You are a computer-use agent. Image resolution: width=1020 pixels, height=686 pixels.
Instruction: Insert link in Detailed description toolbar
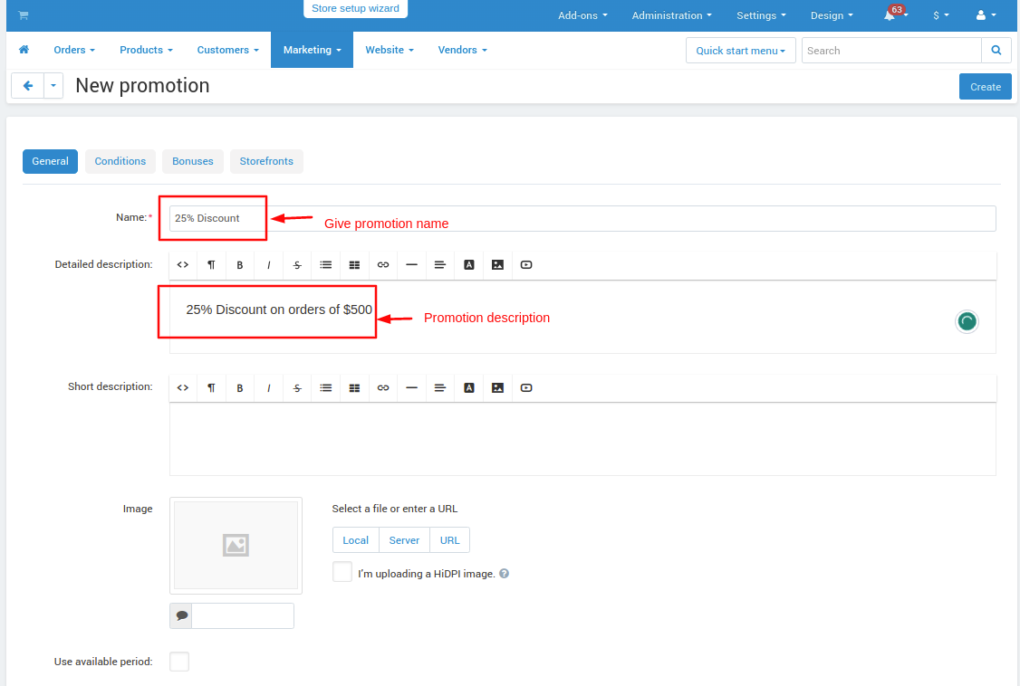coord(383,265)
